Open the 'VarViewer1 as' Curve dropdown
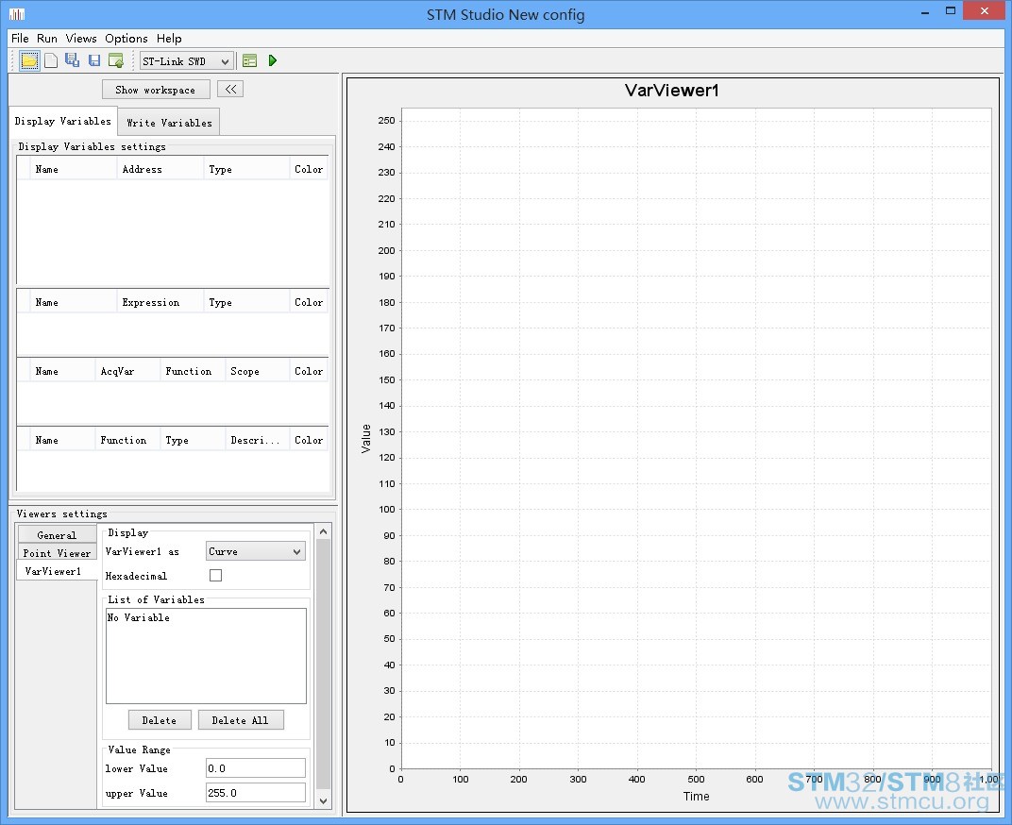 [x=256, y=551]
